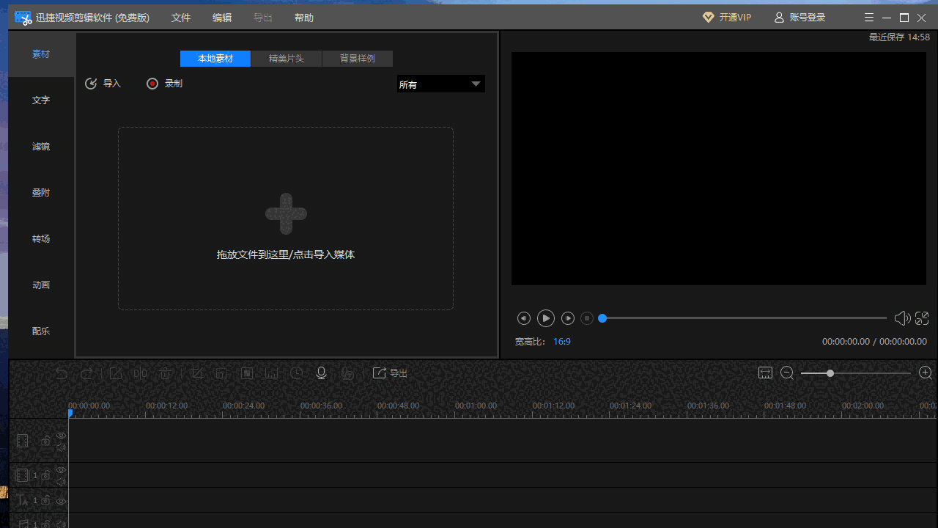Zoom in the timeline with plus magnifier
Screen dimensions: 938x528
point(926,373)
